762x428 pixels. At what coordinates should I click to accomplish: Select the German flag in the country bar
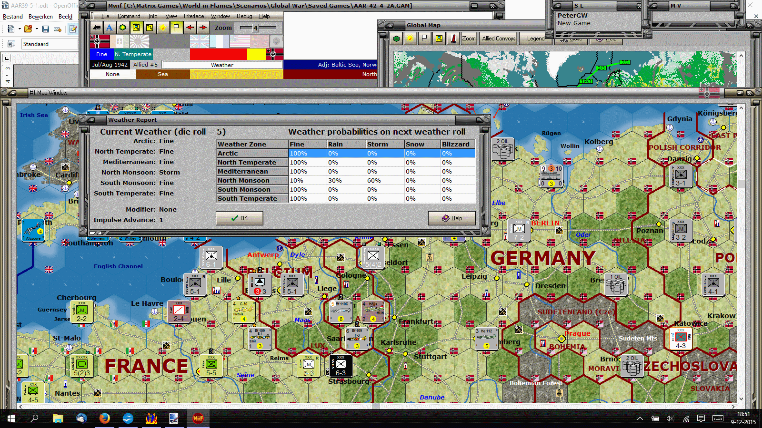(100, 41)
